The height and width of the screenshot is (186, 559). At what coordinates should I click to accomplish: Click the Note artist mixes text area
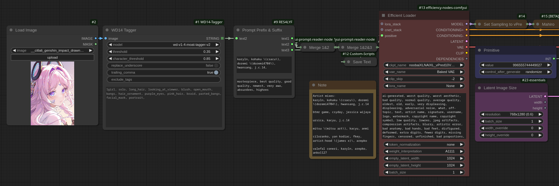[x=343, y=124]
